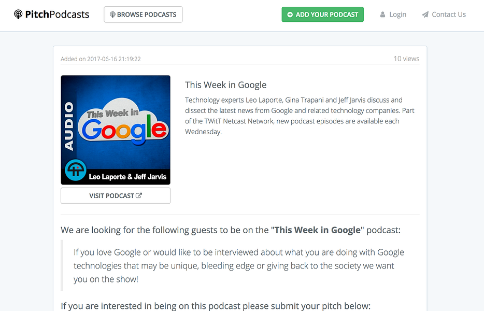Click the Add Your Podcast button
Screen dimensions: 484x311
pos(322,15)
